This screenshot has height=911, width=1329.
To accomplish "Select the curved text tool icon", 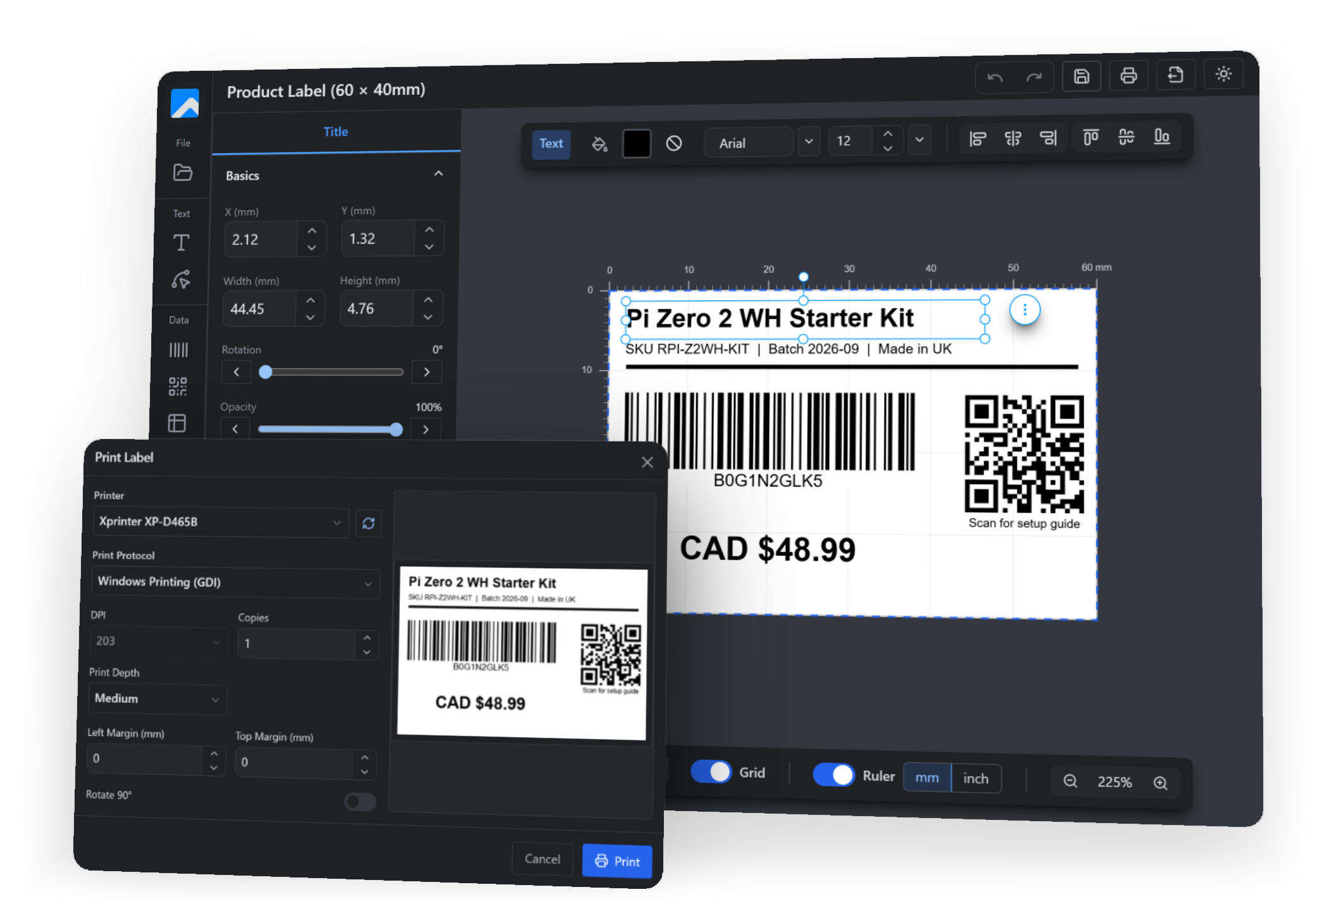I will [180, 279].
